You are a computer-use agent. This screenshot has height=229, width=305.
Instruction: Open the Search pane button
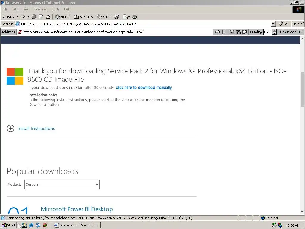point(63,17)
